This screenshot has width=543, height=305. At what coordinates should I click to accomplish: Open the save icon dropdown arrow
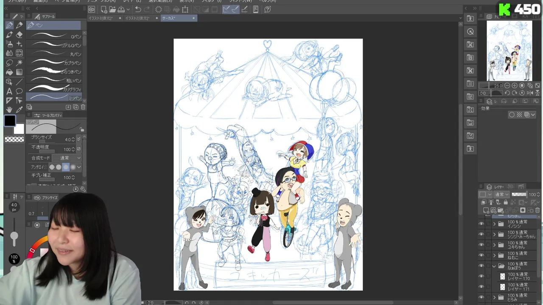pyautogui.click(x=128, y=9)
